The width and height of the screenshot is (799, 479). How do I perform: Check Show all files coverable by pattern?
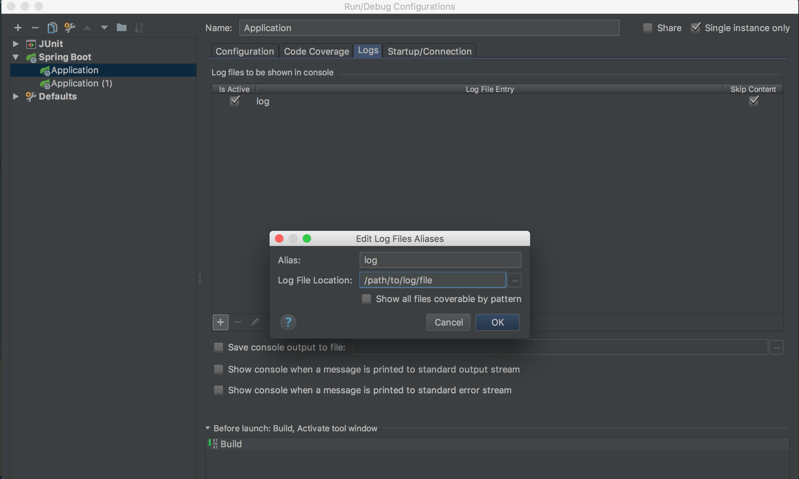[x=366, y=299]
